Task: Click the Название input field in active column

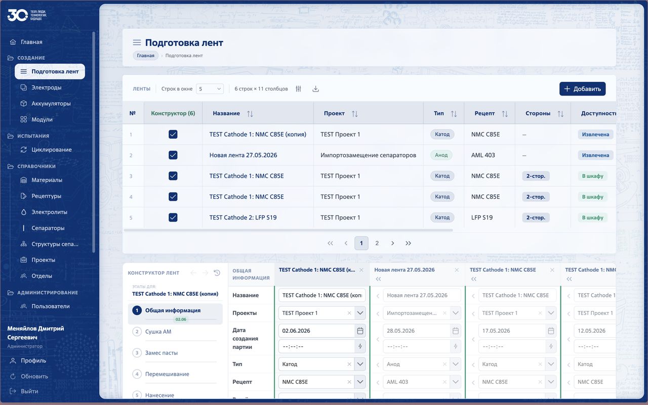Action: click(x=322, y=295)
